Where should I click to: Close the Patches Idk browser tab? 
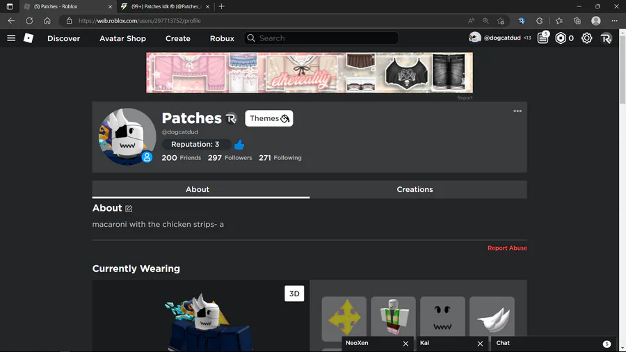pyautogui.click(x=207, y=7)
